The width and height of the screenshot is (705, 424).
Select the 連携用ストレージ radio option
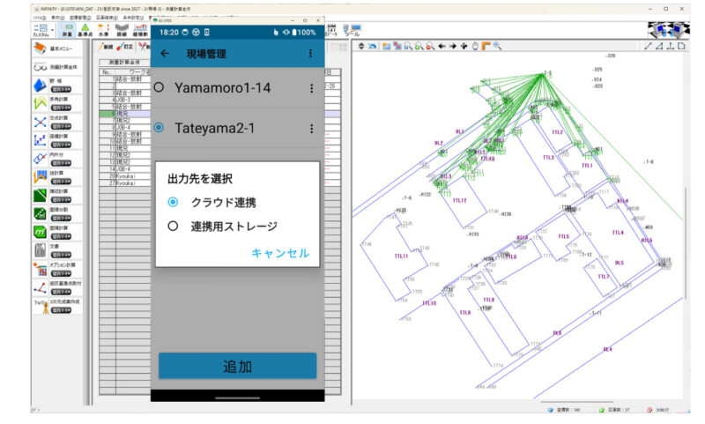[x=173, y=226]
